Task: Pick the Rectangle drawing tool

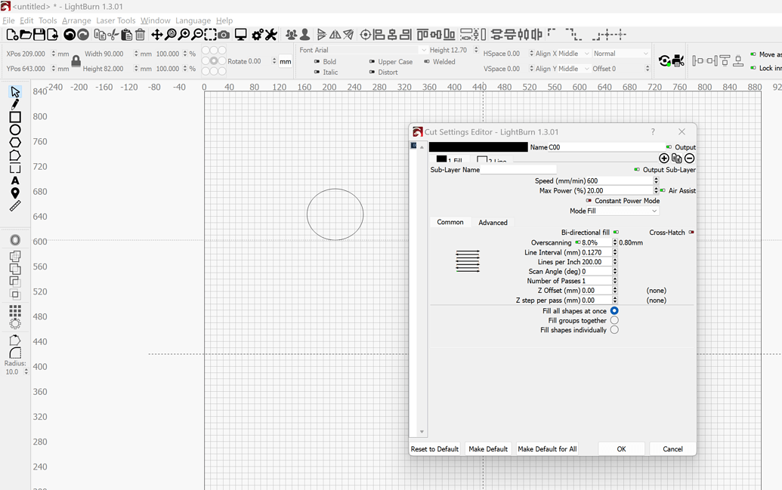Action: [x=15, y=117]
